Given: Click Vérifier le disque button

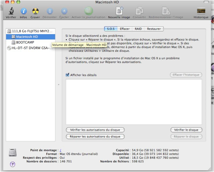Looking at the screenshot, I should (x=186, y=130).
